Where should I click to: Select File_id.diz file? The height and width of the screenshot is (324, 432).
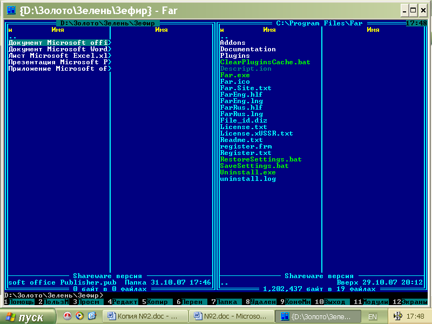click(244, 120)
